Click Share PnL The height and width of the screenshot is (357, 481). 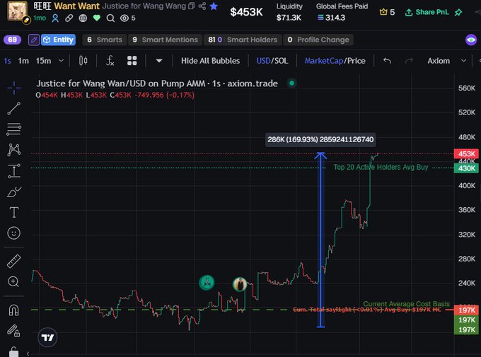pyautogui.click(x=427, y=12)
